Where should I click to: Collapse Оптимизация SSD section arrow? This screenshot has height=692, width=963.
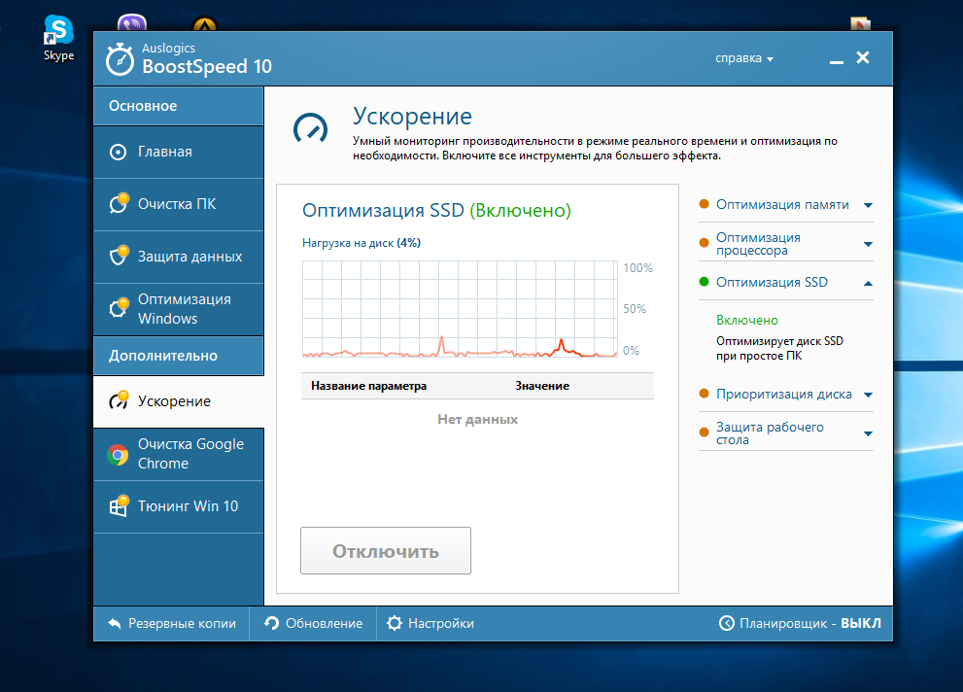[x=868, y=283]
